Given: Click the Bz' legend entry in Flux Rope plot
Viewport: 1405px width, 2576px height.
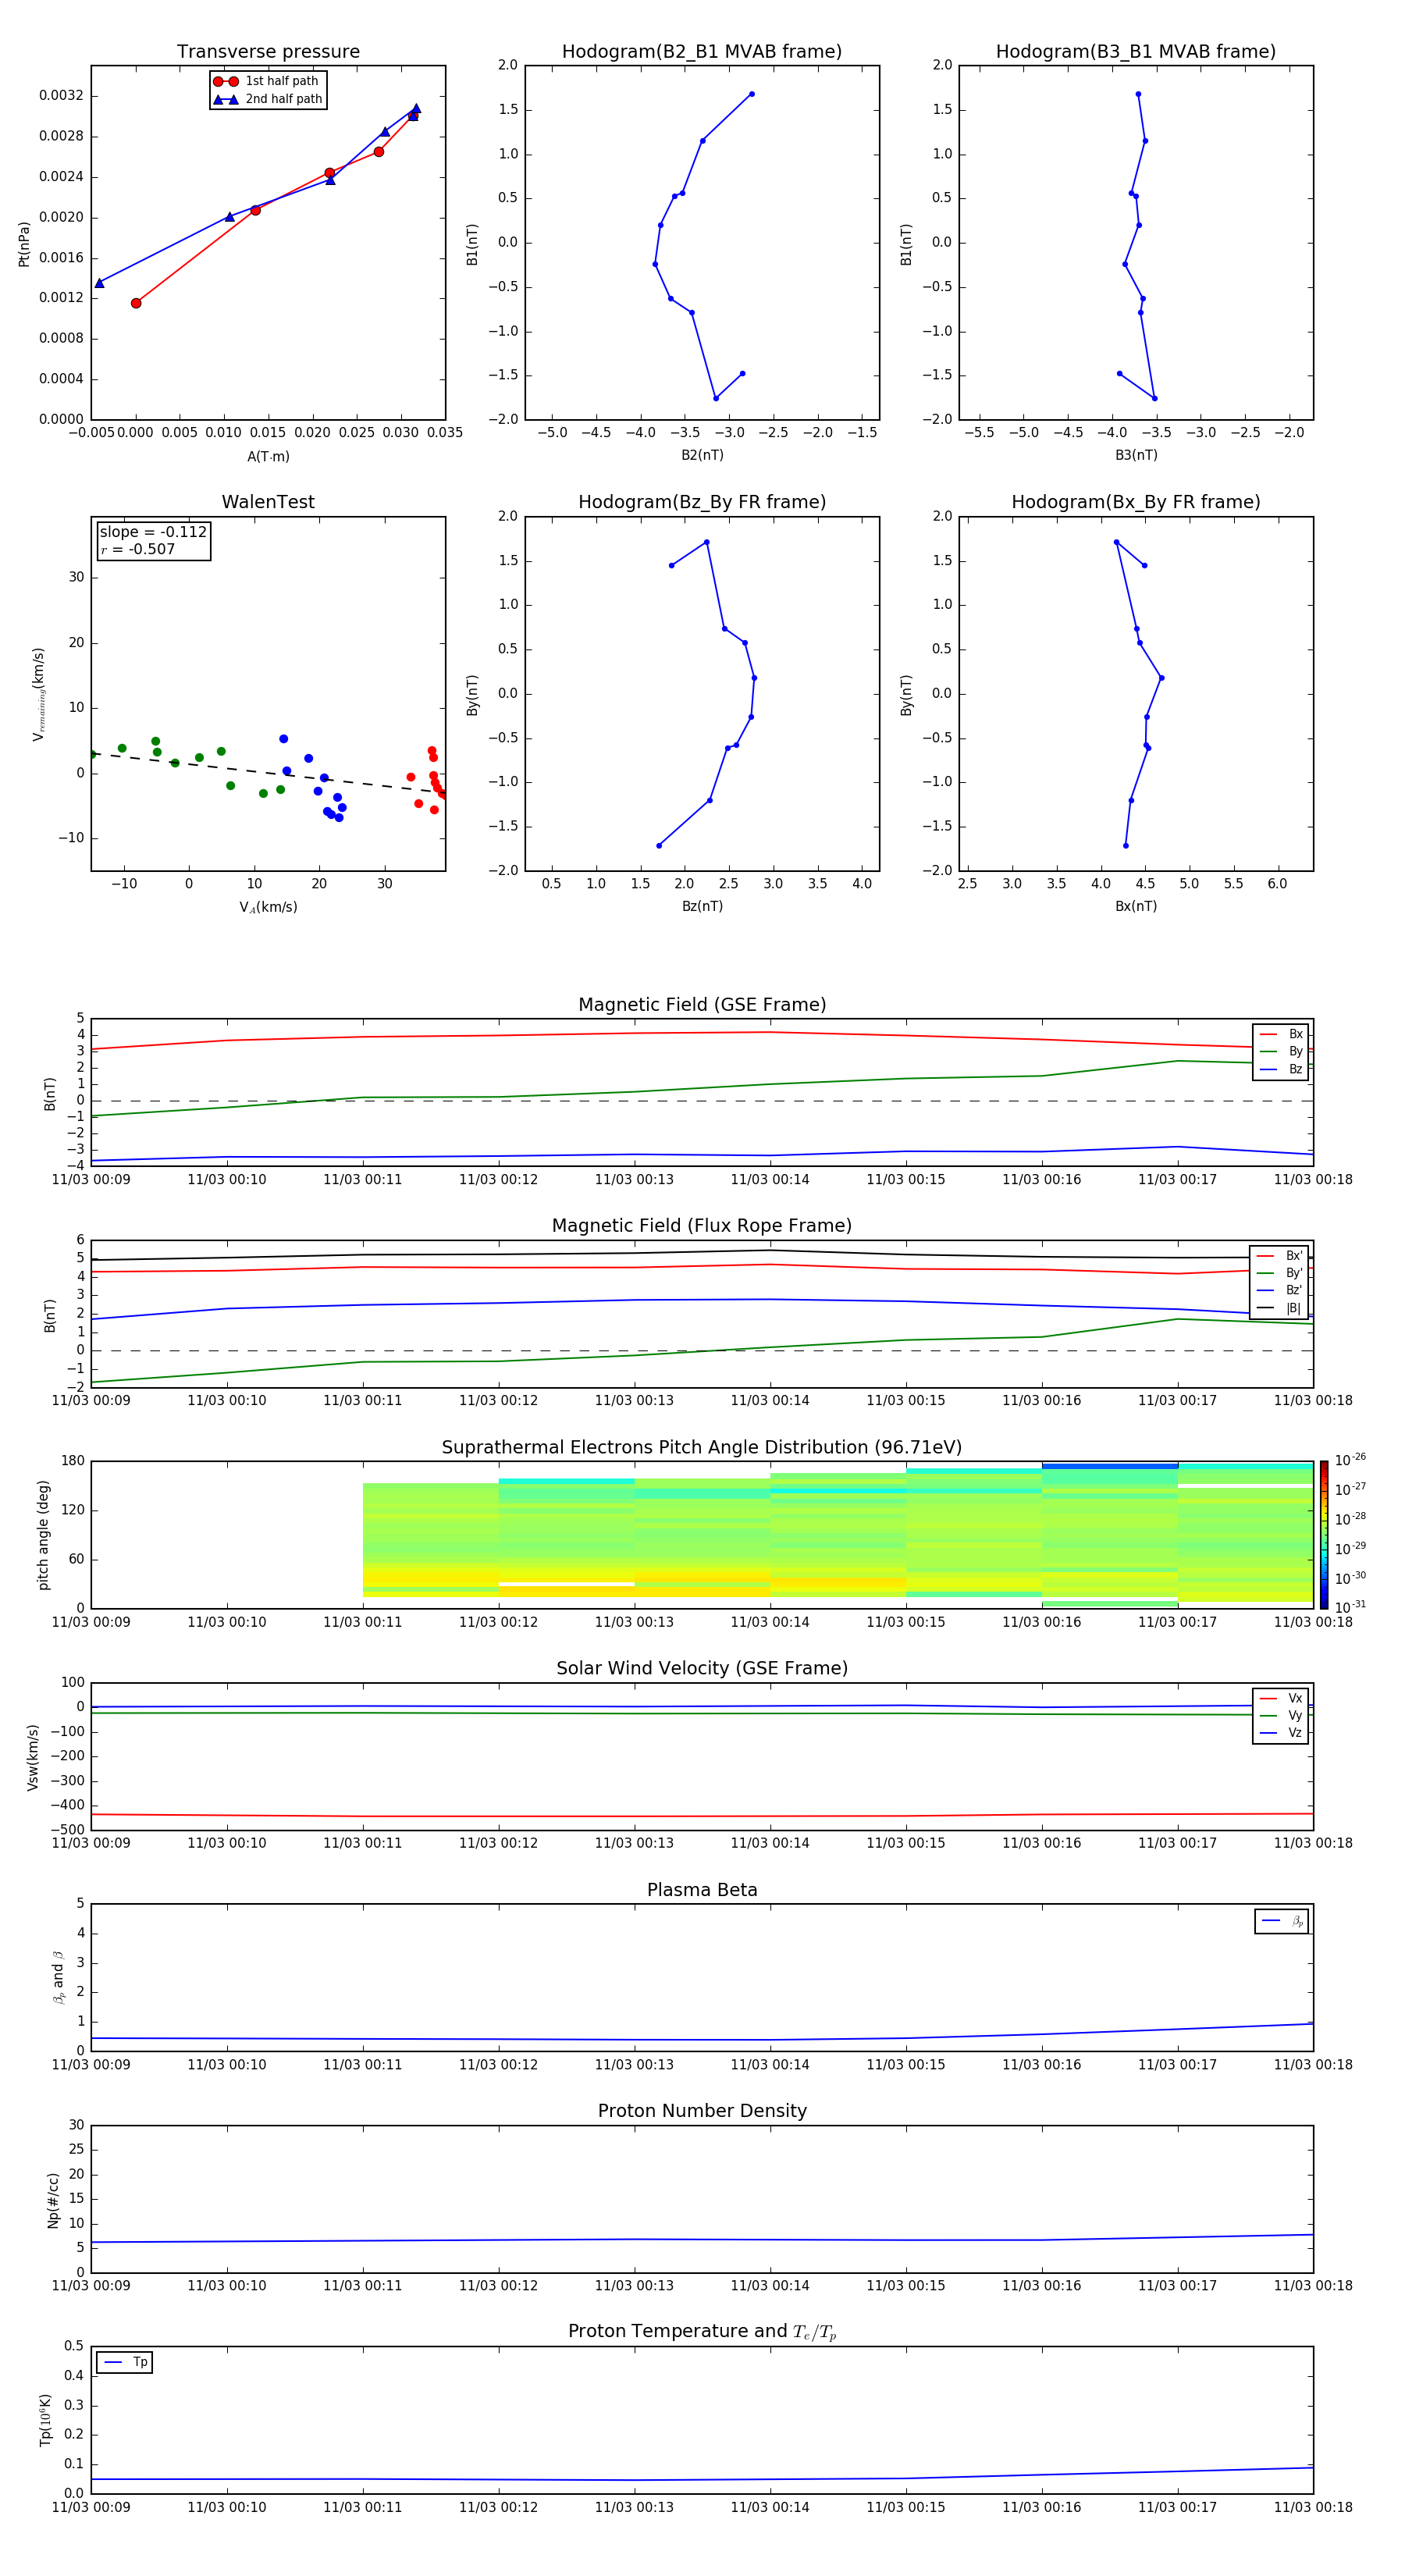Looking at the screenshot, I should coord(1279,1290).
